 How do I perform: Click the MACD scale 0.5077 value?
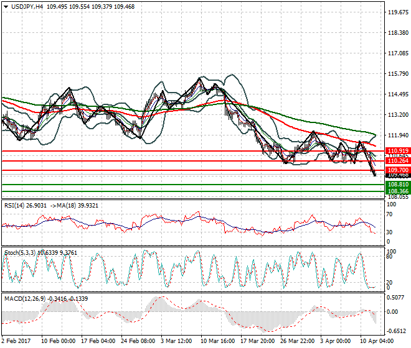pyautogui.click(x=396, y=297)
